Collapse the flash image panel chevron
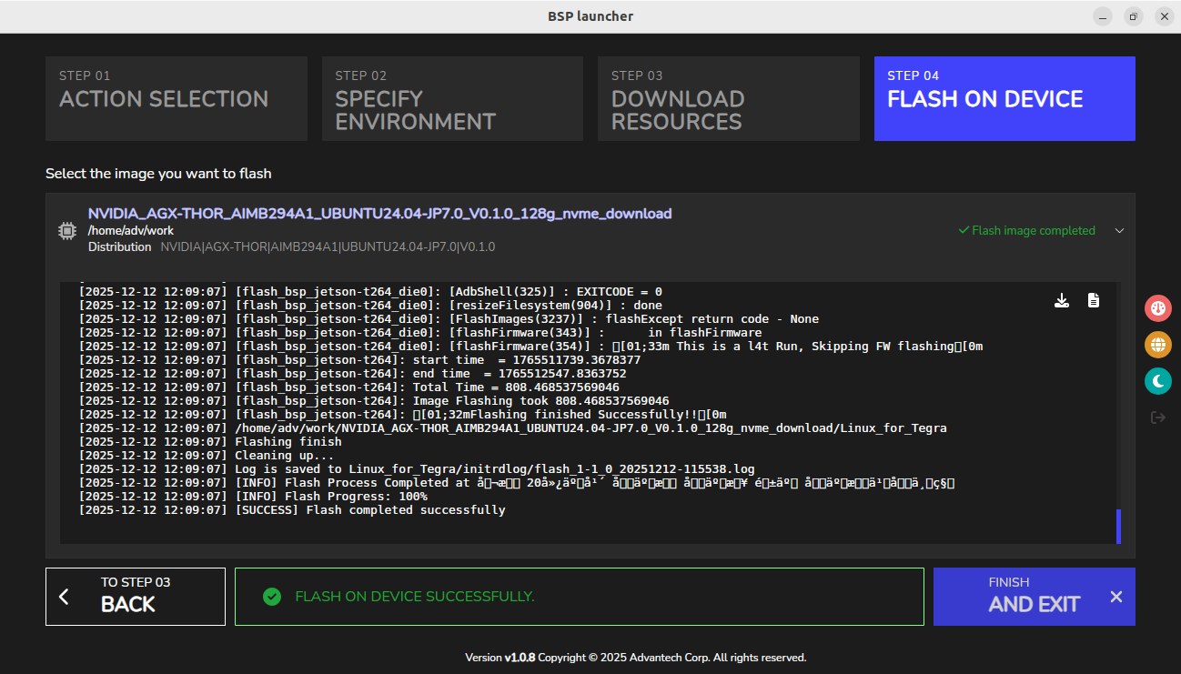1181x674 pixels. coord(1120,231)
